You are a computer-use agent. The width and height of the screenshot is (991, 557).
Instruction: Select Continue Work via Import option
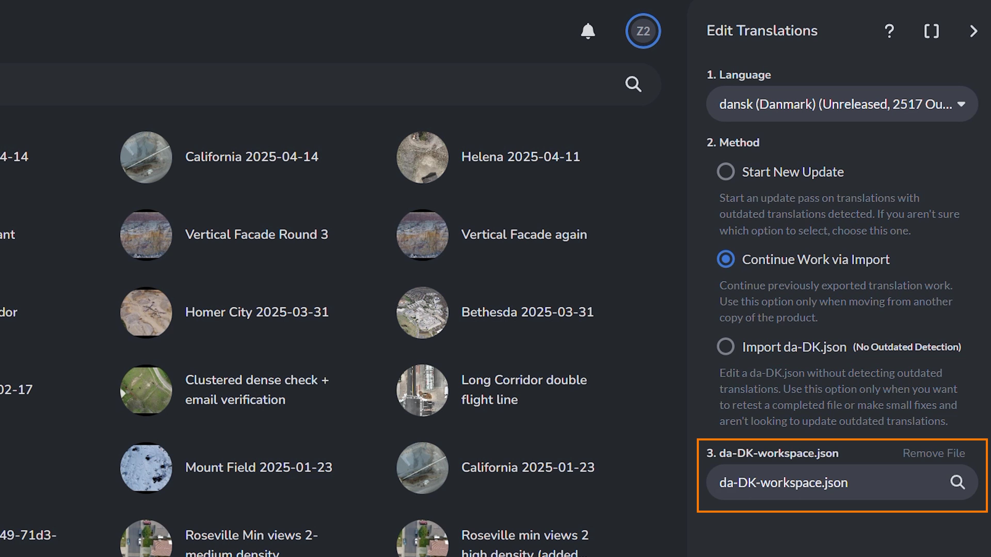(725, 259)
